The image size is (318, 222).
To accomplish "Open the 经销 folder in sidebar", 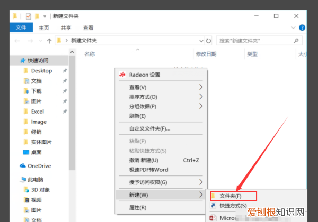I will (36, 132).
